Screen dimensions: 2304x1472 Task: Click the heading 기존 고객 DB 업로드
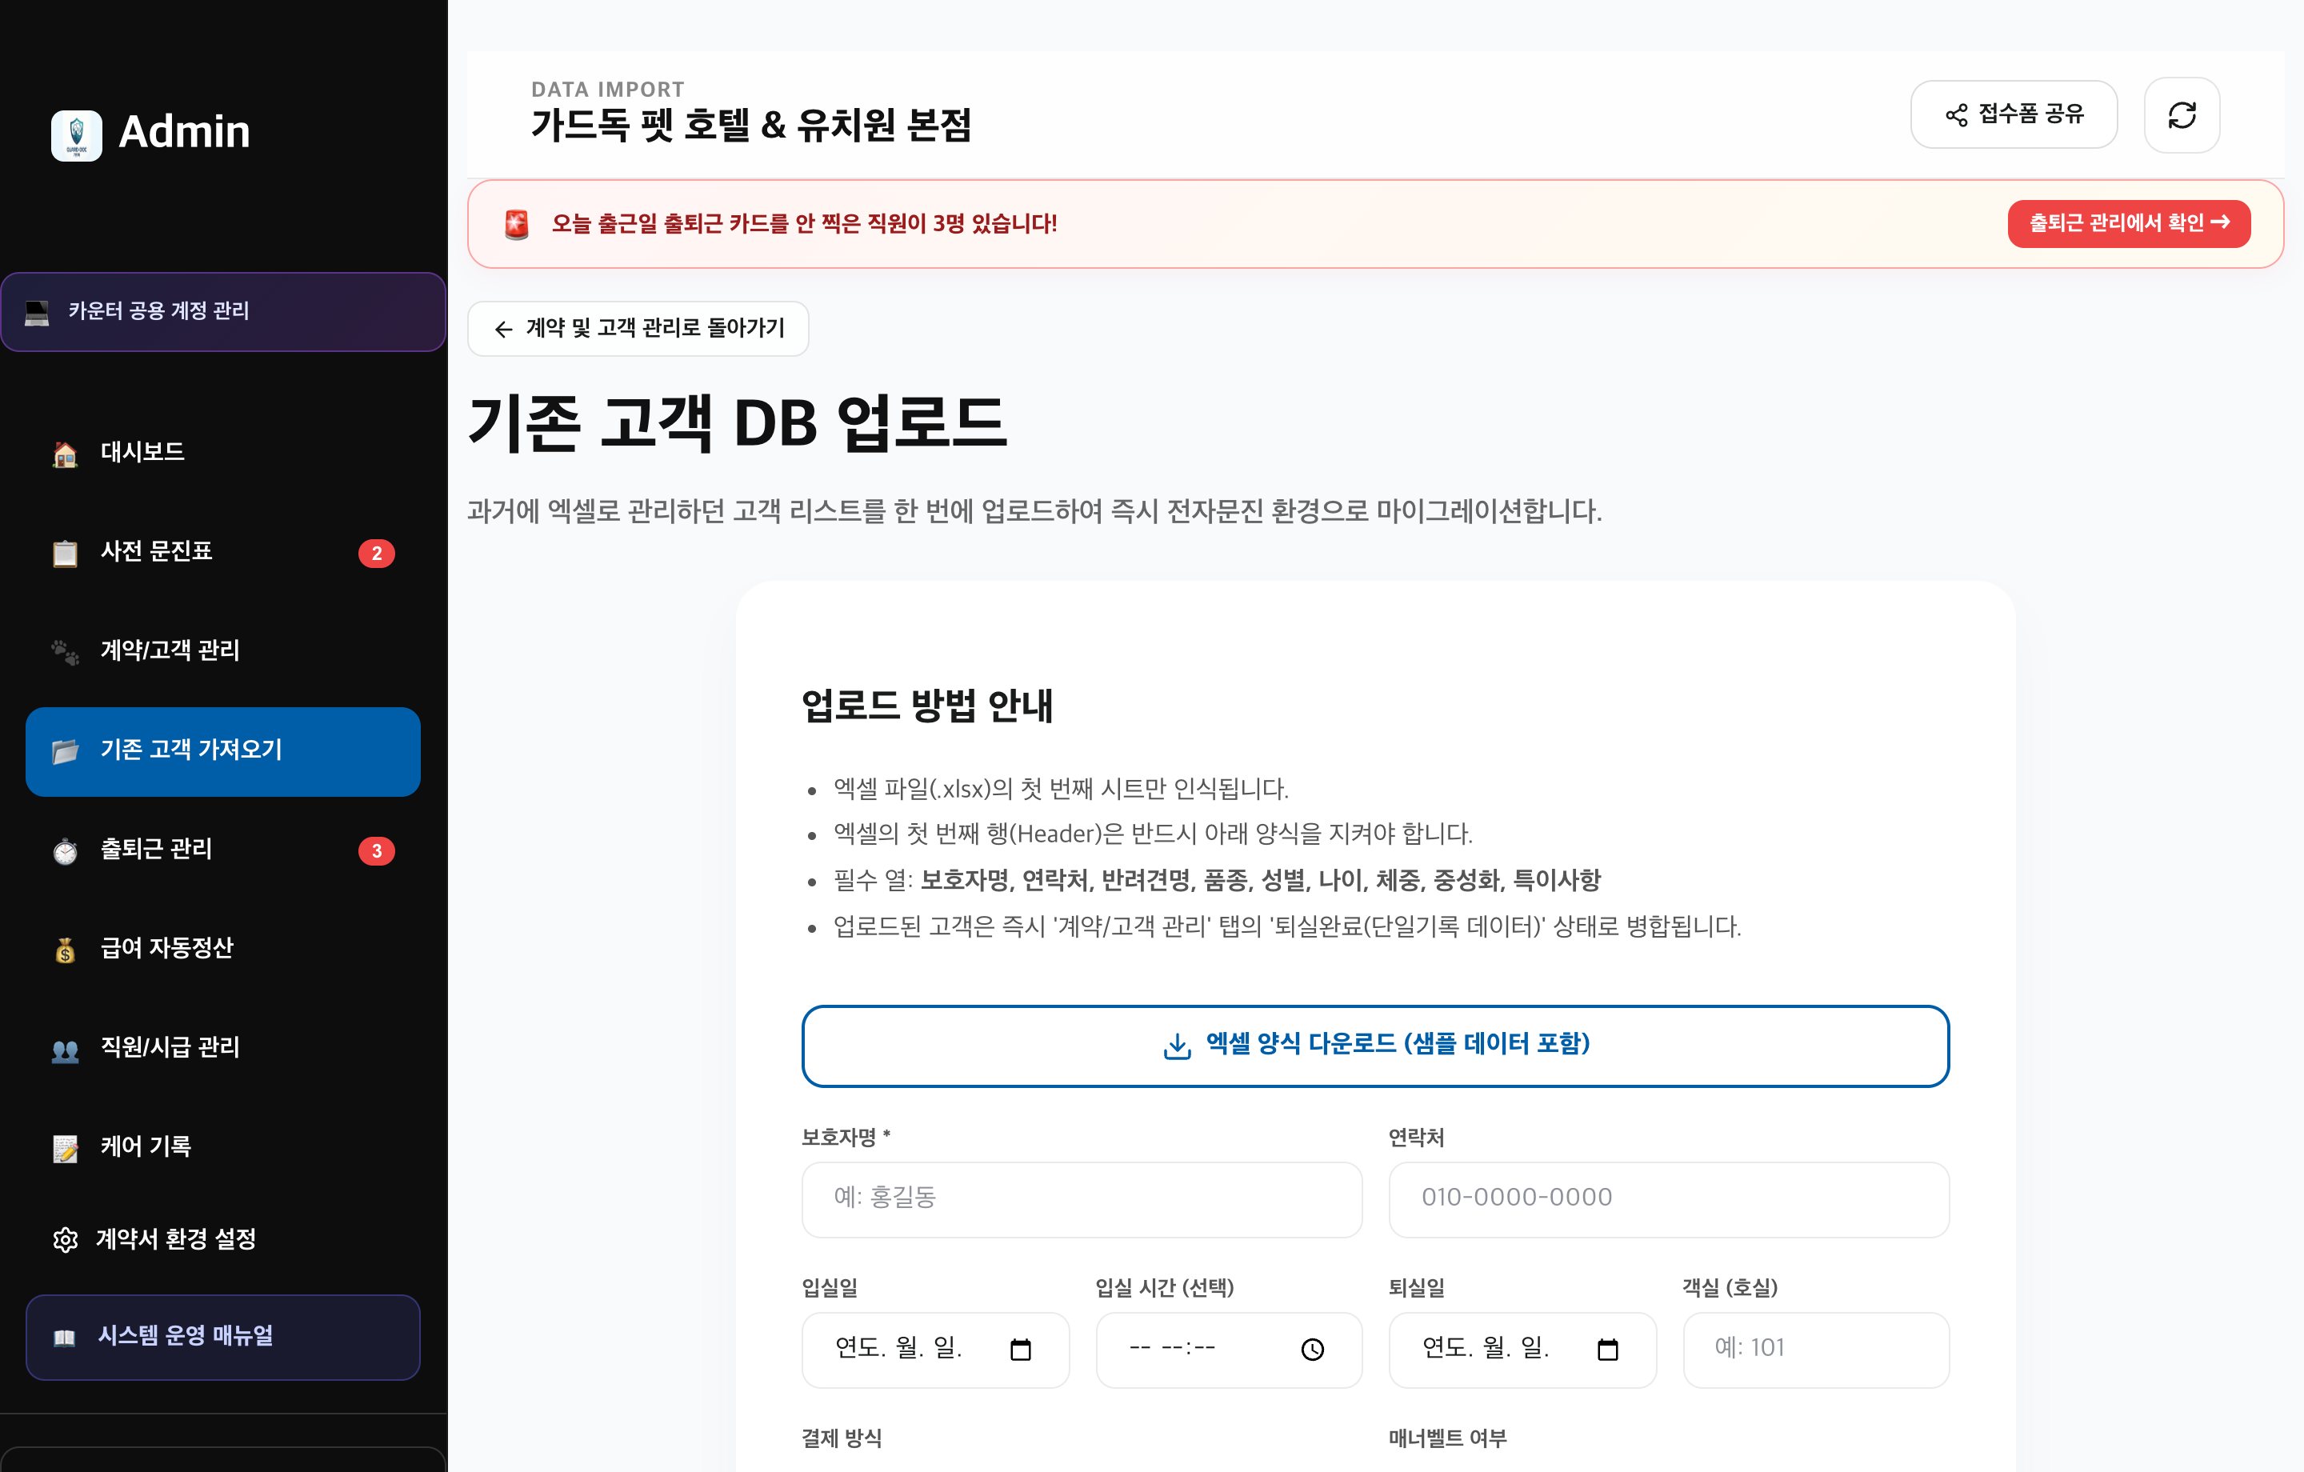tap(738, 423)
